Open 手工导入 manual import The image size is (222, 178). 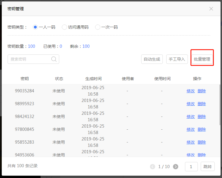[x=177, y=59]
